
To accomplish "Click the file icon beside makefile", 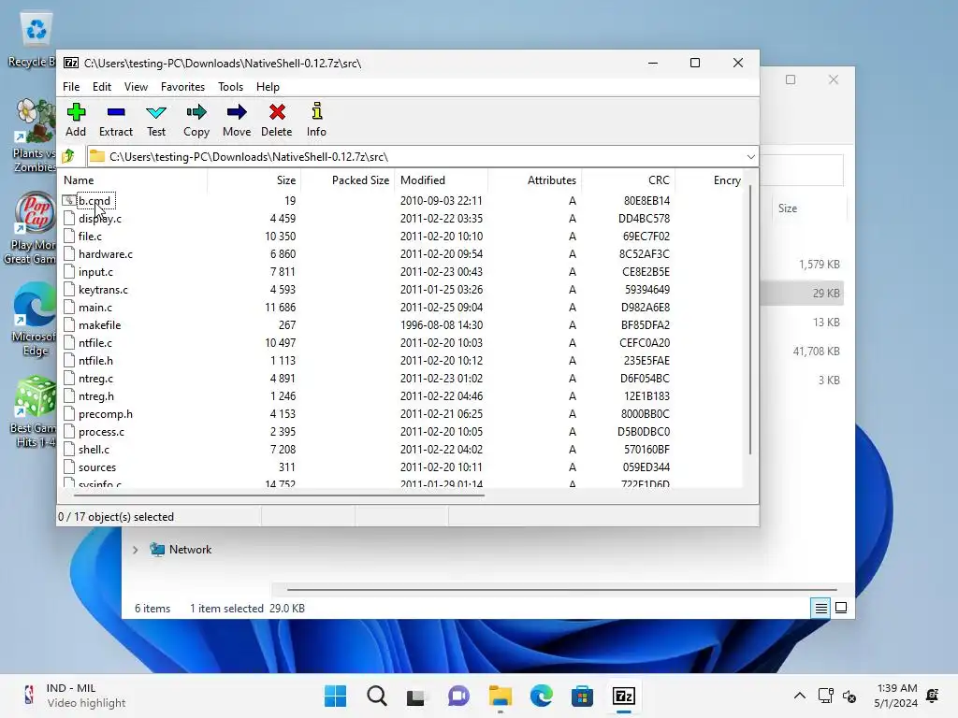I will (x=69, y=324).
